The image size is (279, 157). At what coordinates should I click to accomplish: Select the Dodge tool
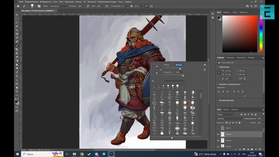click(17, 68)
